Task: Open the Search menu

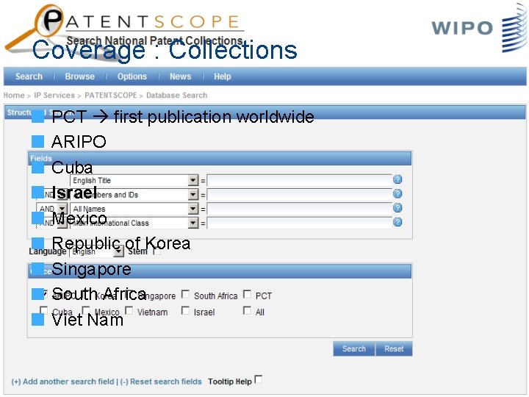Action: (x=29, y=76)
